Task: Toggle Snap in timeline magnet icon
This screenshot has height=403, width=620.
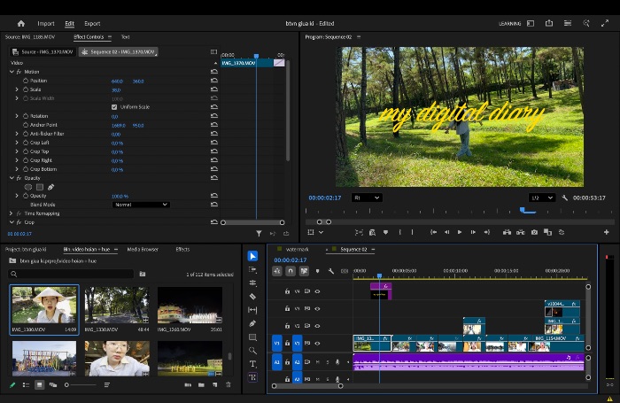Action: pos(291,271)
